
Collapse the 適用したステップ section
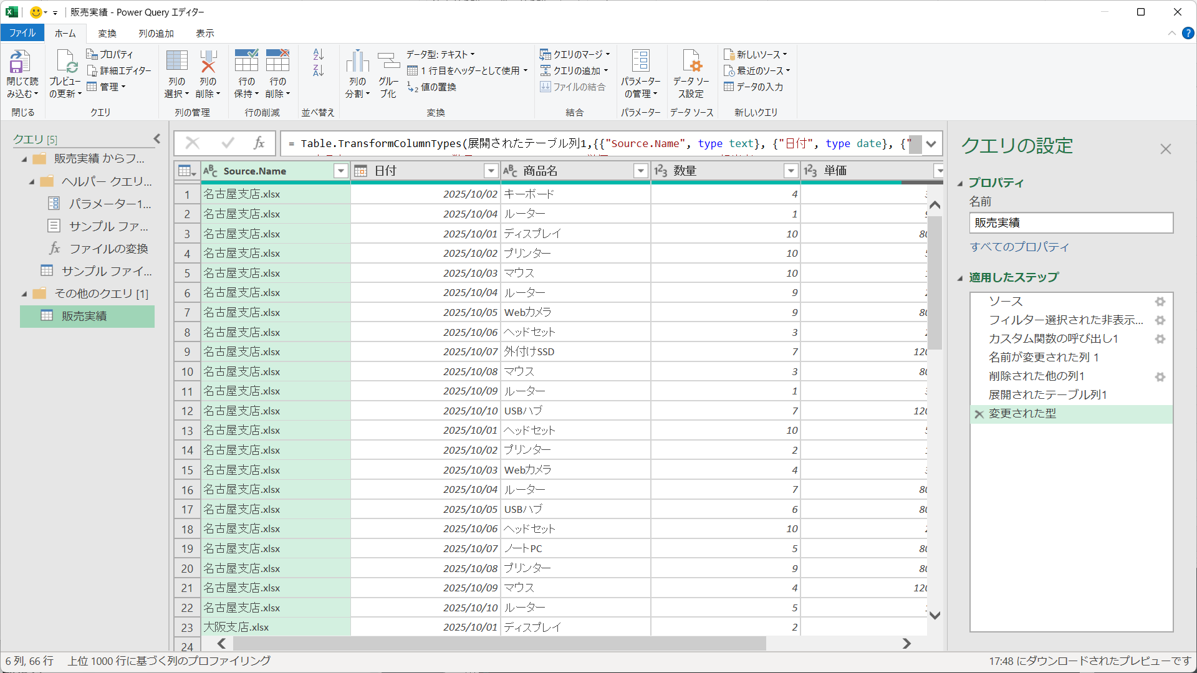[960, 277]
